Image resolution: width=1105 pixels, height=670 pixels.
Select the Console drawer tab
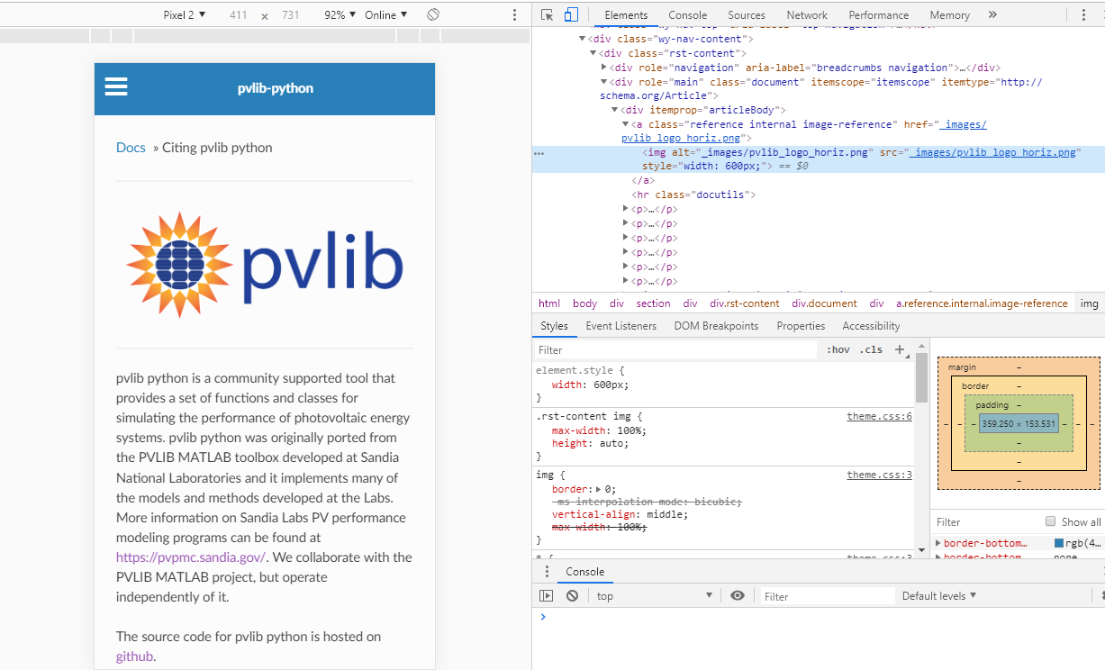pos(584,572)
